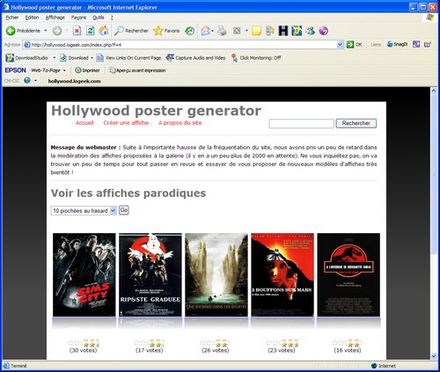This screenshot has width=440, height=372.
Task: Open the History clock icon
Action: pyautogui.click(x=190, y=31)
